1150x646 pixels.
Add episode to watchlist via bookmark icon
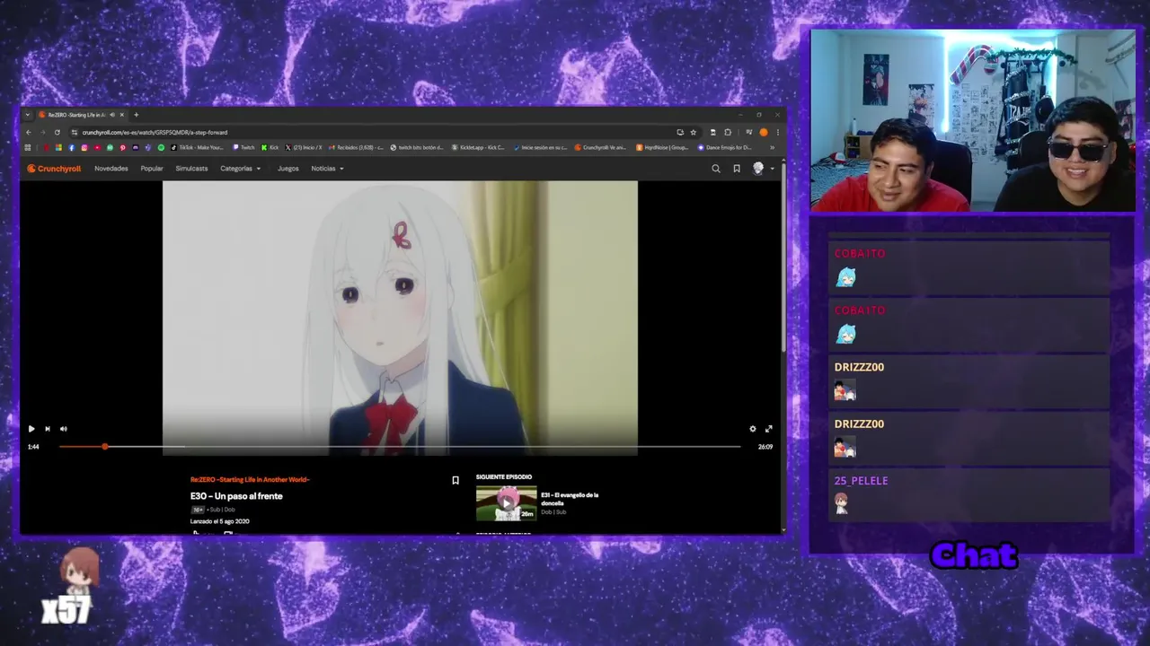click(456, 480)
